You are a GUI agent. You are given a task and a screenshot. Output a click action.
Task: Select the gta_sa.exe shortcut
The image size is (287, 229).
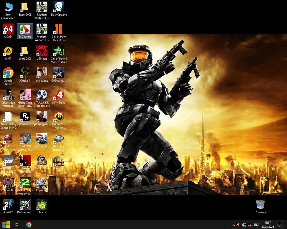click(x=42, y=75)
